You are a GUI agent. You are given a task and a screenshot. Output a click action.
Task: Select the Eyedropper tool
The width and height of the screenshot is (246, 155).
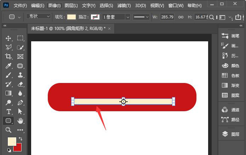[x=9, y=66]
